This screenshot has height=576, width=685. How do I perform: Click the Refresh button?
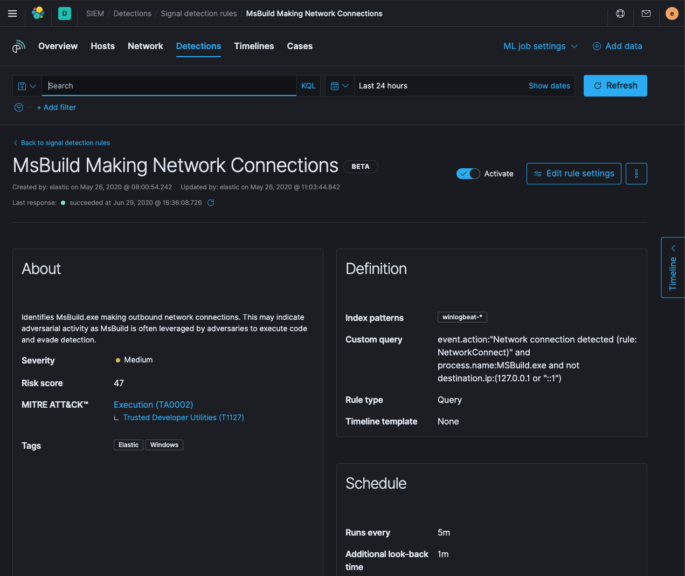click(x=615, y=86)
